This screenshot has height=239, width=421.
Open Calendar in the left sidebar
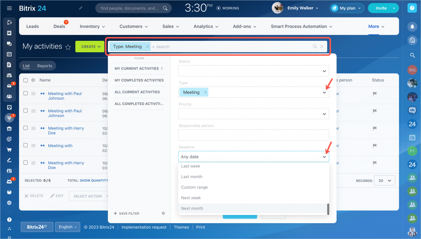[x=9, y=54]
